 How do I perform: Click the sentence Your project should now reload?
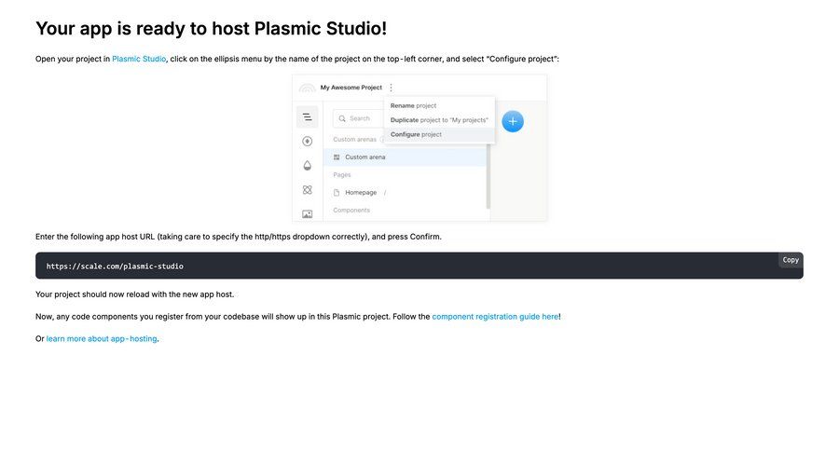[134, 294]
